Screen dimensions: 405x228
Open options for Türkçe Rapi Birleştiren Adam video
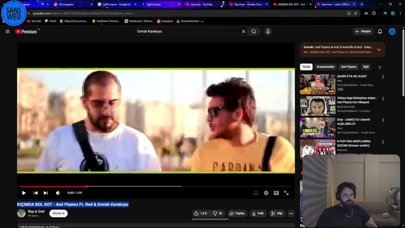point(383,98)
